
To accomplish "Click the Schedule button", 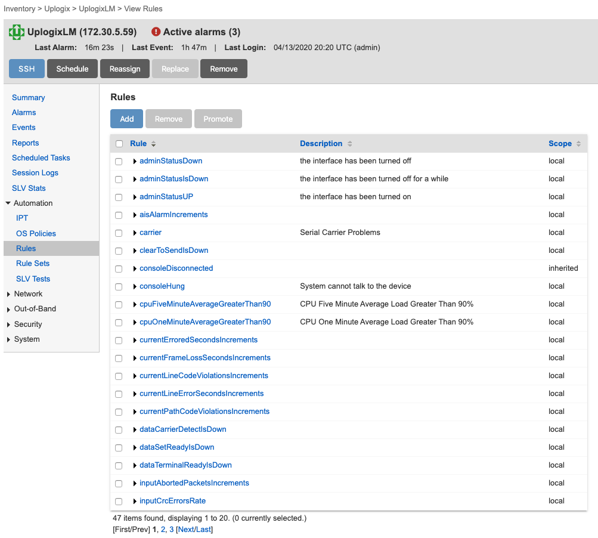I will [x=73, y=69].
